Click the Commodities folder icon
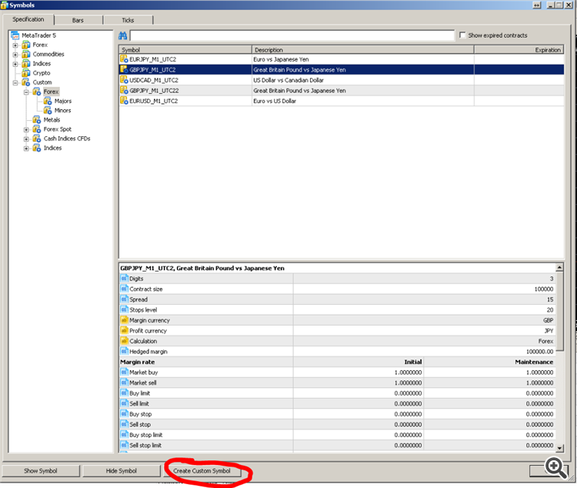 [25, 54]
